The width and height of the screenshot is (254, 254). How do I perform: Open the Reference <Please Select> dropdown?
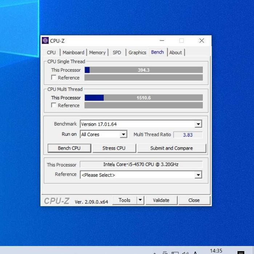198,175
